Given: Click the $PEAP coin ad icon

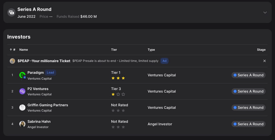Looking at the screenshot, I should click(x=12, y=61).
